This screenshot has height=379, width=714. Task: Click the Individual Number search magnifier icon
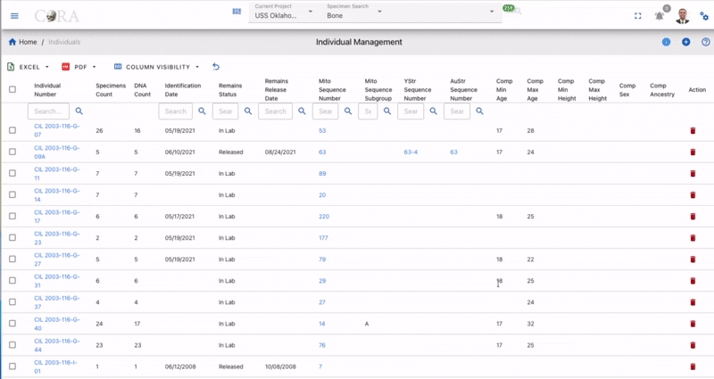pyautogui.click(x=79, y=111)
